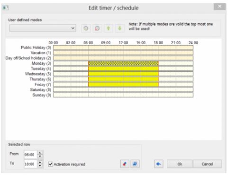This screenshot has width=228, height=176.
Task: Close the Edit timer / schedule dialog
Action: click(219, 7)
